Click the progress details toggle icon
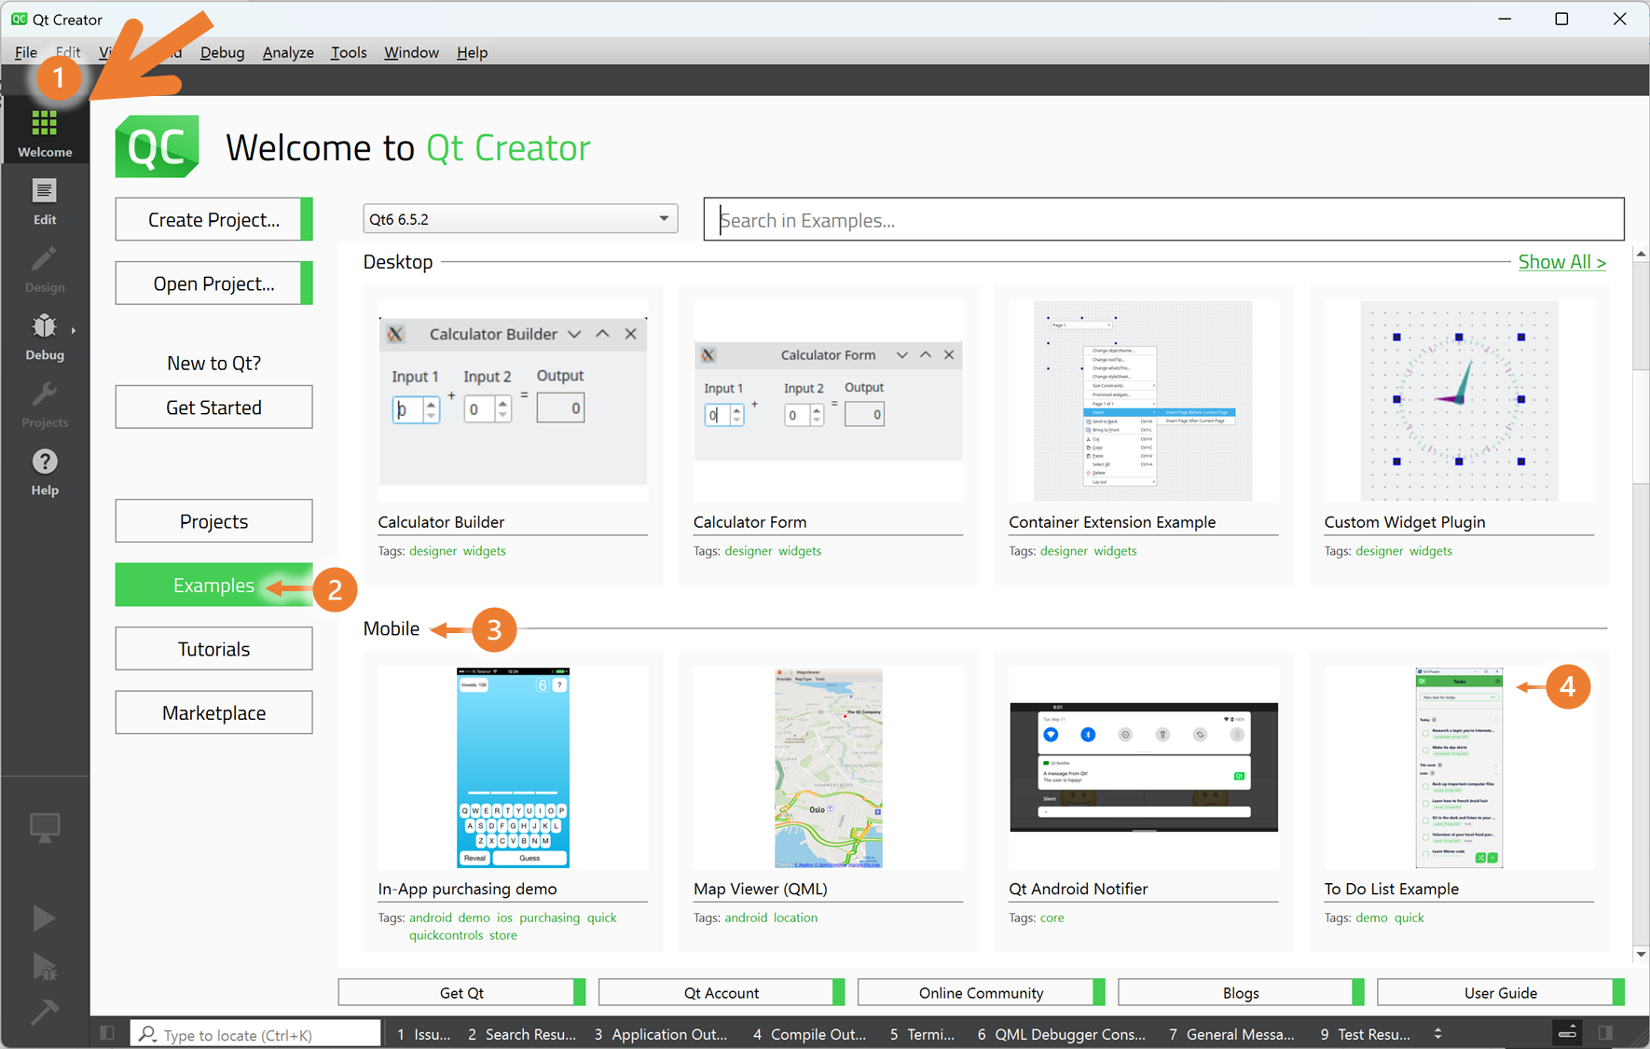This screenshot has width=1650, height=1049. 1567,1033
